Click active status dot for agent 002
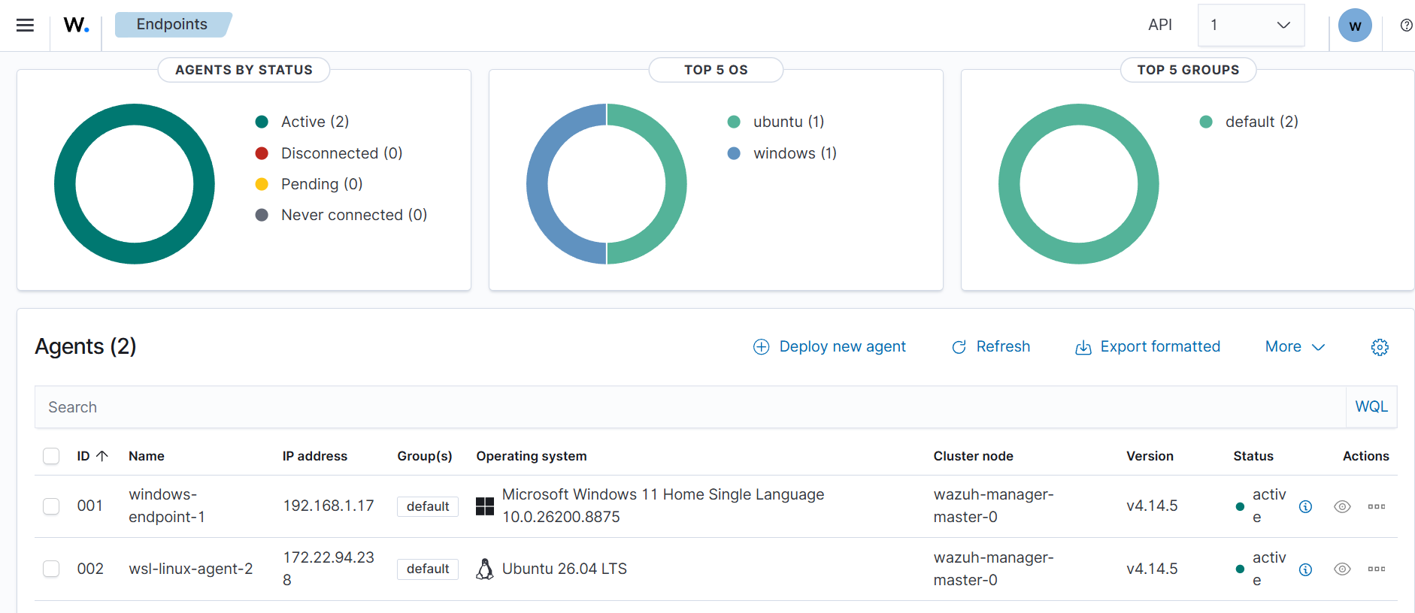1415x613 pixels. click(1240, 569)
